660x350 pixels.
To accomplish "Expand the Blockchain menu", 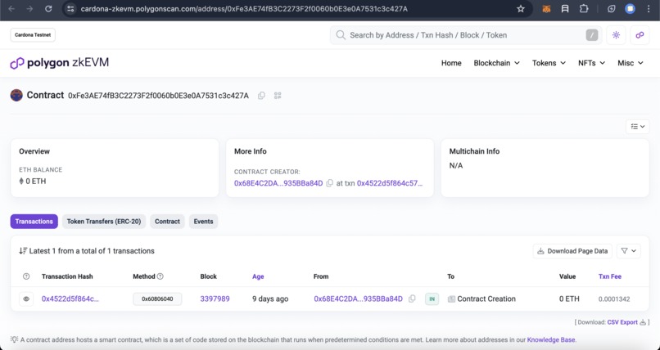I will (x=497, y=63).
